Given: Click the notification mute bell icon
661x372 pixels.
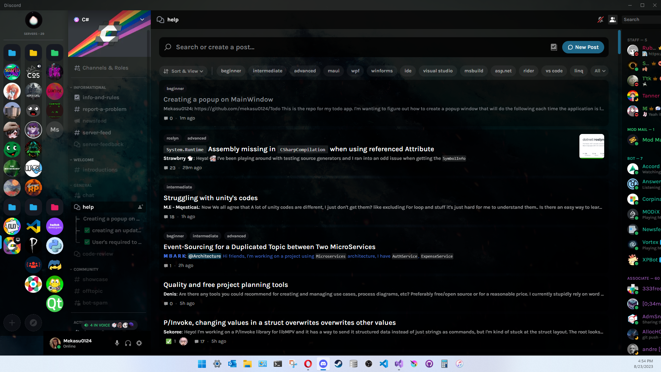Looking at the screenshot, I should point(600,20).
